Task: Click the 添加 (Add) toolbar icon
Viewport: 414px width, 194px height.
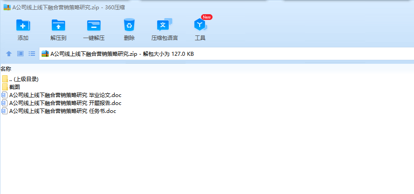Action: coord(23,25)
